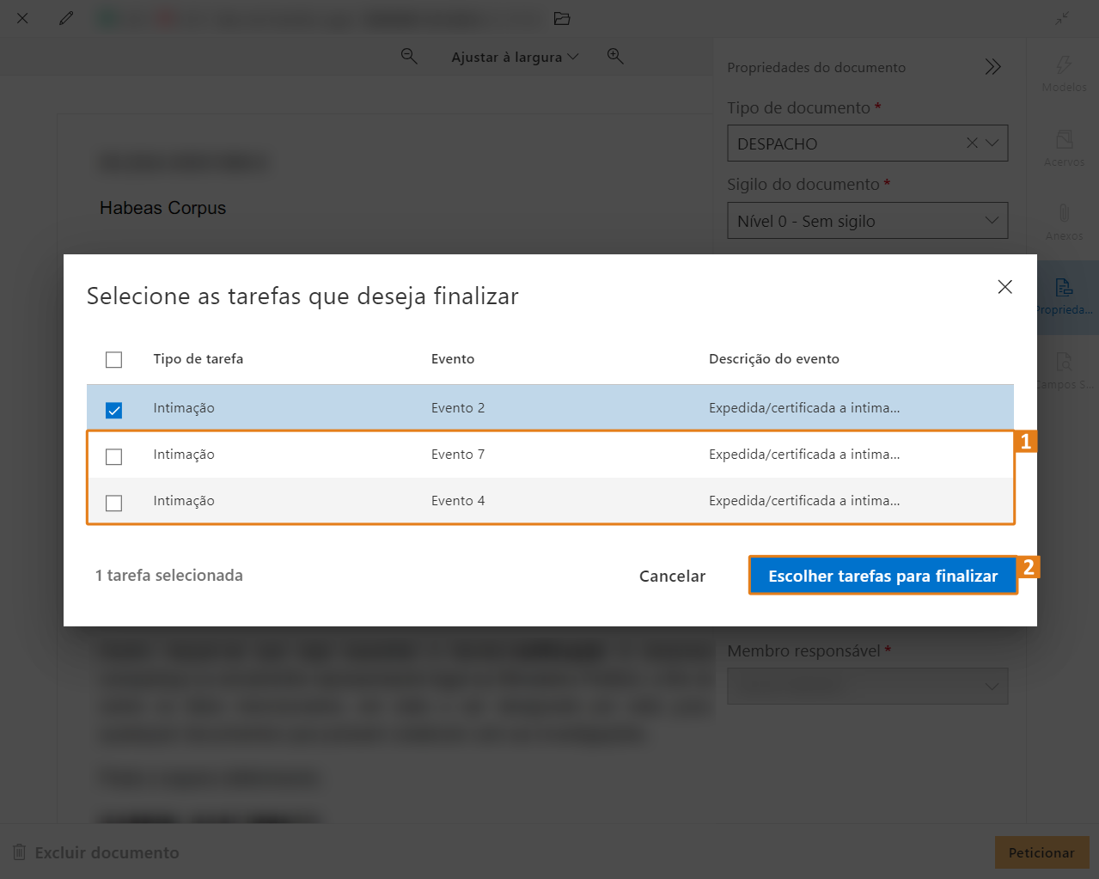Check the Evento 4 intimação checkbox

coord(113,503)
